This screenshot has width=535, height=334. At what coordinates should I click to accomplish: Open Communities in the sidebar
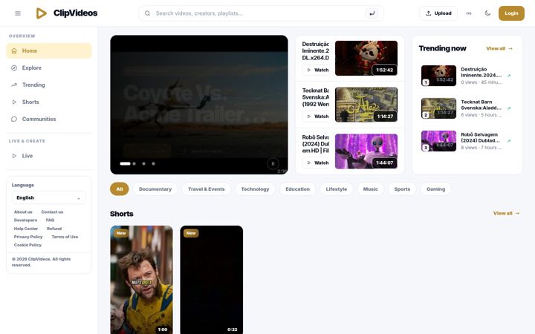[x=49, y=119]
